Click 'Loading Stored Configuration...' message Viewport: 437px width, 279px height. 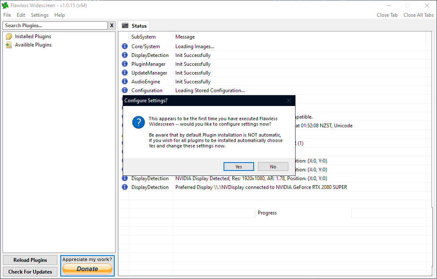(x=210, y=90)
